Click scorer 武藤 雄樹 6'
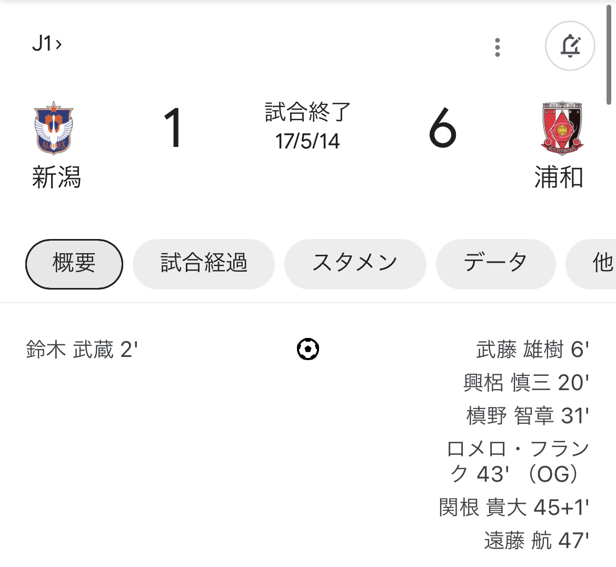The image size is (616, 567). (x=533, y=350)
